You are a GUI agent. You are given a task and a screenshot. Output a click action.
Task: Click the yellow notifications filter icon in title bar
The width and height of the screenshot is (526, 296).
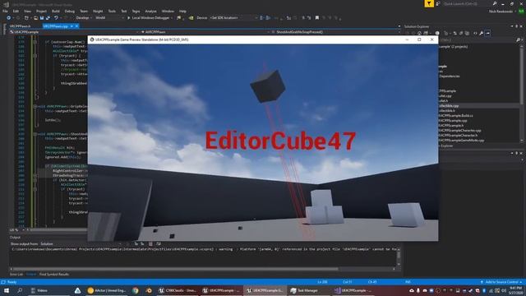point(429,3)
